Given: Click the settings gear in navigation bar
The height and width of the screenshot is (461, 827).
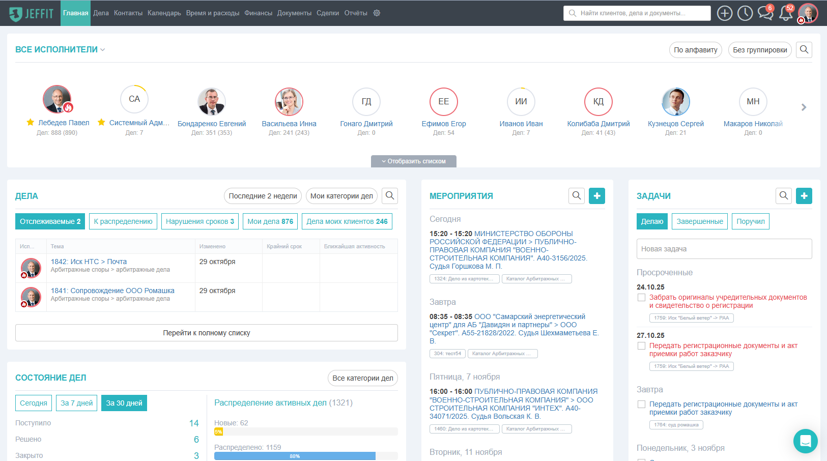Looking at the screenshot, I should tap(377, 13).
